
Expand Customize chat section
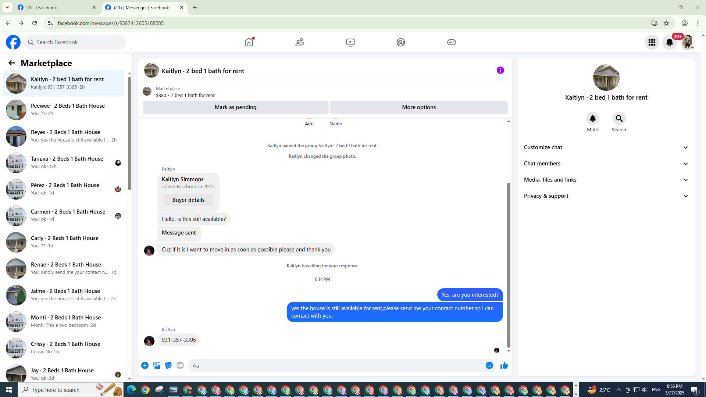coord(606,147)
